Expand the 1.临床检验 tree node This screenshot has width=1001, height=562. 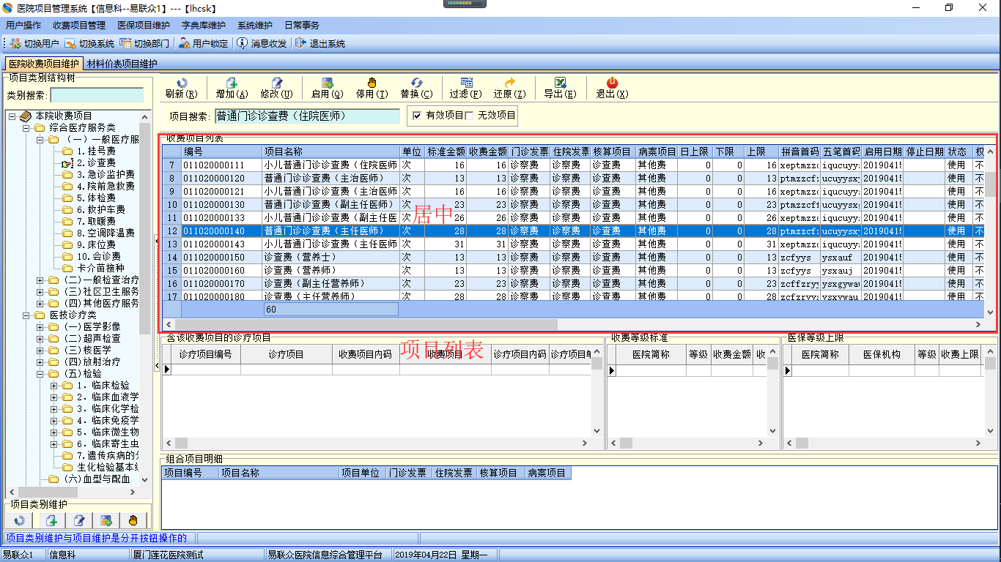pos(54,385)
